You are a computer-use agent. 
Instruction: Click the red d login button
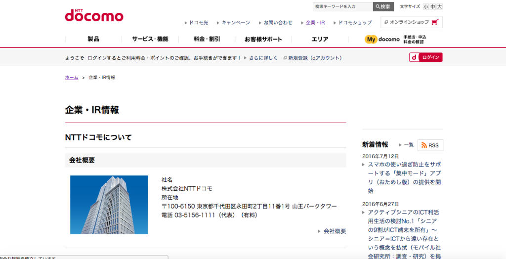425,57
